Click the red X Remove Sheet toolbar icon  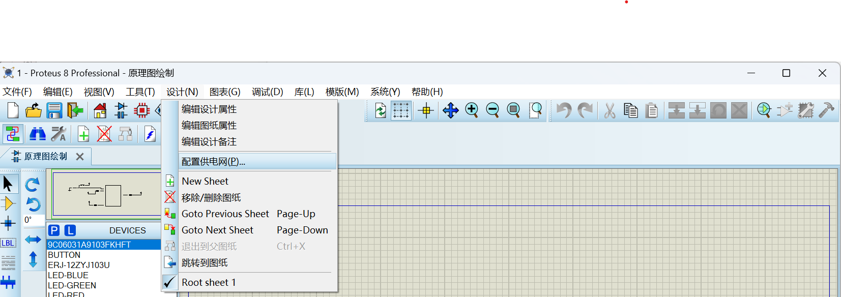pyautogui.click(x=104, y=134)
